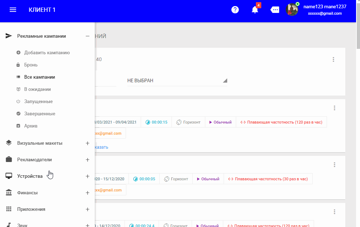360x227 pixels.
Task: Open three-dot menu of first campaign card
Action: pyautogui.click(x=334, y=108)
